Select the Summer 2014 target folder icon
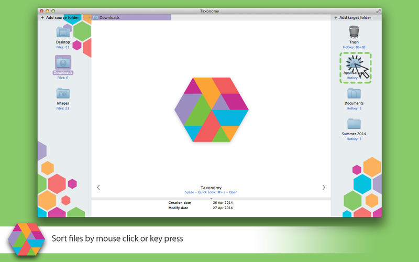This screenshot has width=419, height=262. (x=354, y=124)
